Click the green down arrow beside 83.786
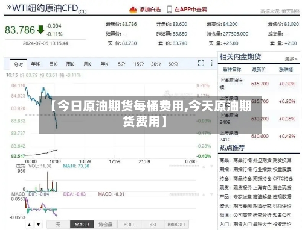 tap(40, 30)
